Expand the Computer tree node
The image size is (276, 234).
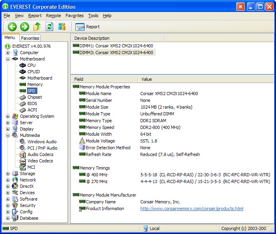pos(8,53)
